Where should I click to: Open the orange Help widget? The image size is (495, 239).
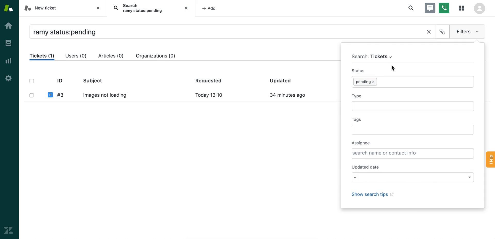pyautogui.click(x=491, y=159)
